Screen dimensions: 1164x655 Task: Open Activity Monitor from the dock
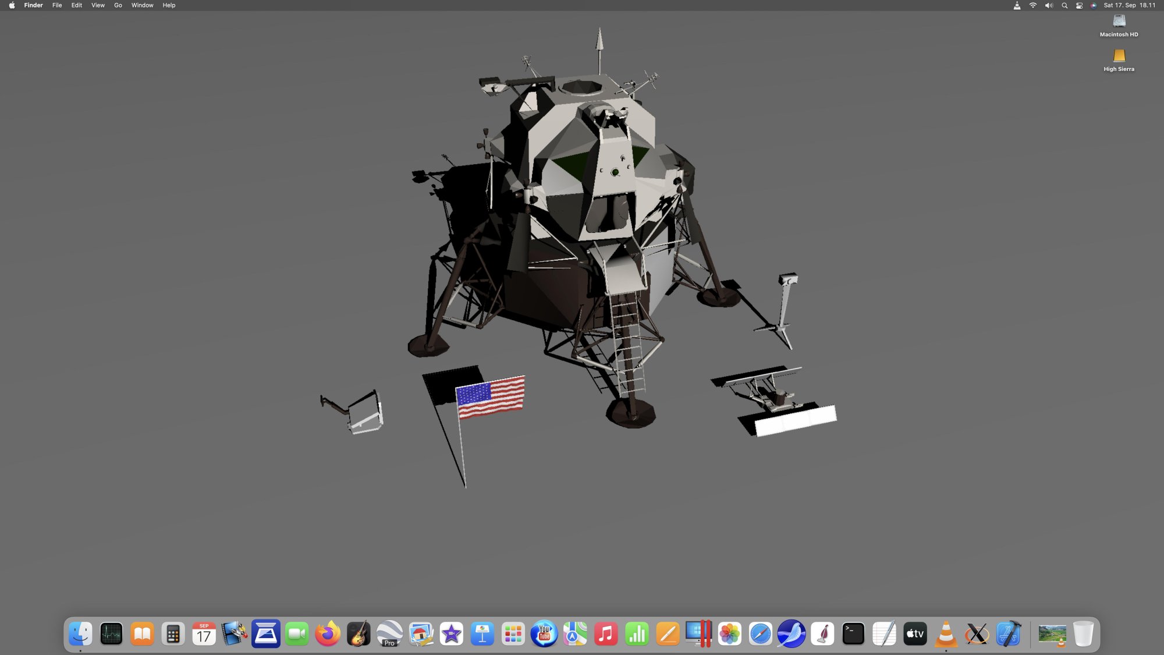click(x=111, y=634)
